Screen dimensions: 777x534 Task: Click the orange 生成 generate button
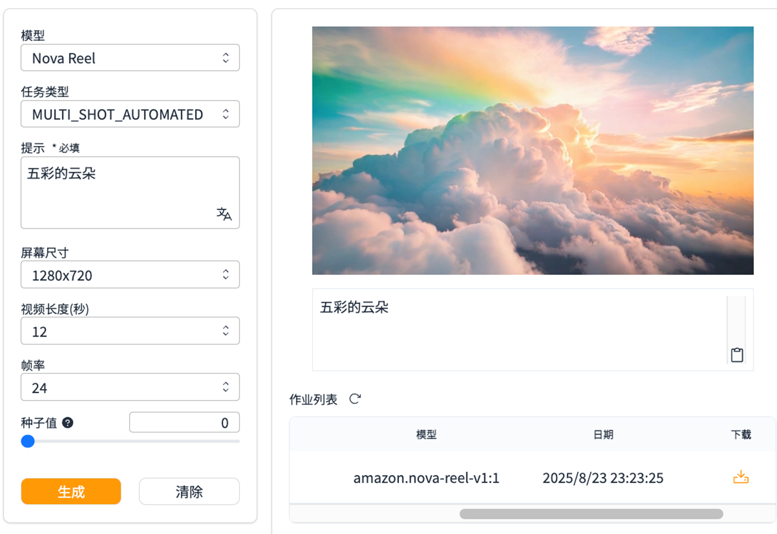(x=71, y=491)
